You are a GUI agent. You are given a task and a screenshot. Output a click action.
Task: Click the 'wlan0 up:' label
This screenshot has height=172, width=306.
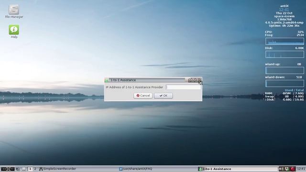pos(273,64)
